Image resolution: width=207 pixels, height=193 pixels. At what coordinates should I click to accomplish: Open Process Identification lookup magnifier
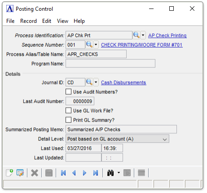pyautogui.click(x=137, y=35)
